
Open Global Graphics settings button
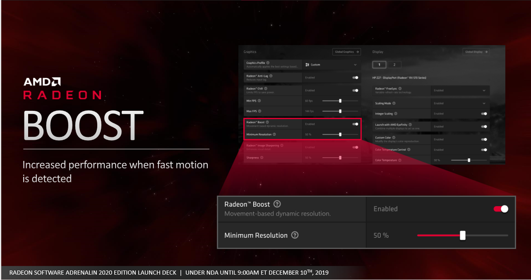[x=346, y=52]
